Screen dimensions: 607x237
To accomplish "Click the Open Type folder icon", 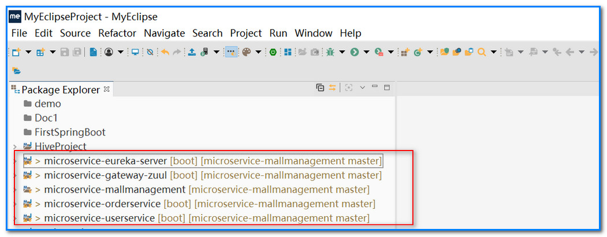I will [457, 52].
